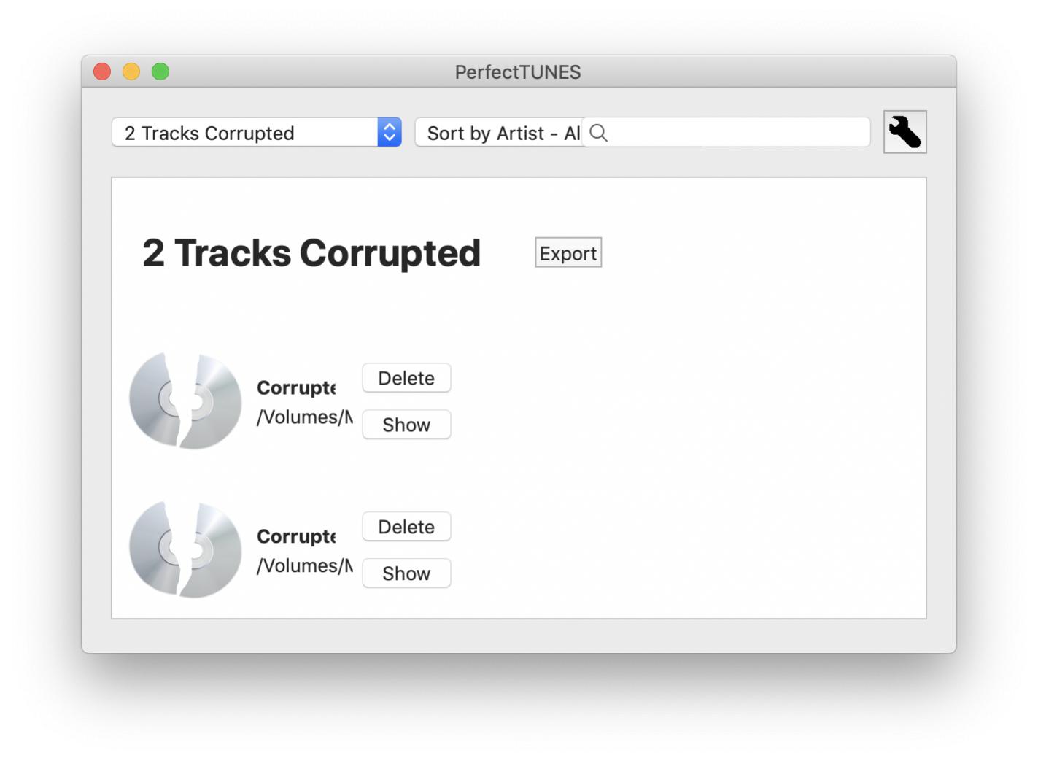This screenshot has height=761, width=1038.
Task: Open the 2 Tracks Corrupted dropdown
Action: (x=256, y=133)
